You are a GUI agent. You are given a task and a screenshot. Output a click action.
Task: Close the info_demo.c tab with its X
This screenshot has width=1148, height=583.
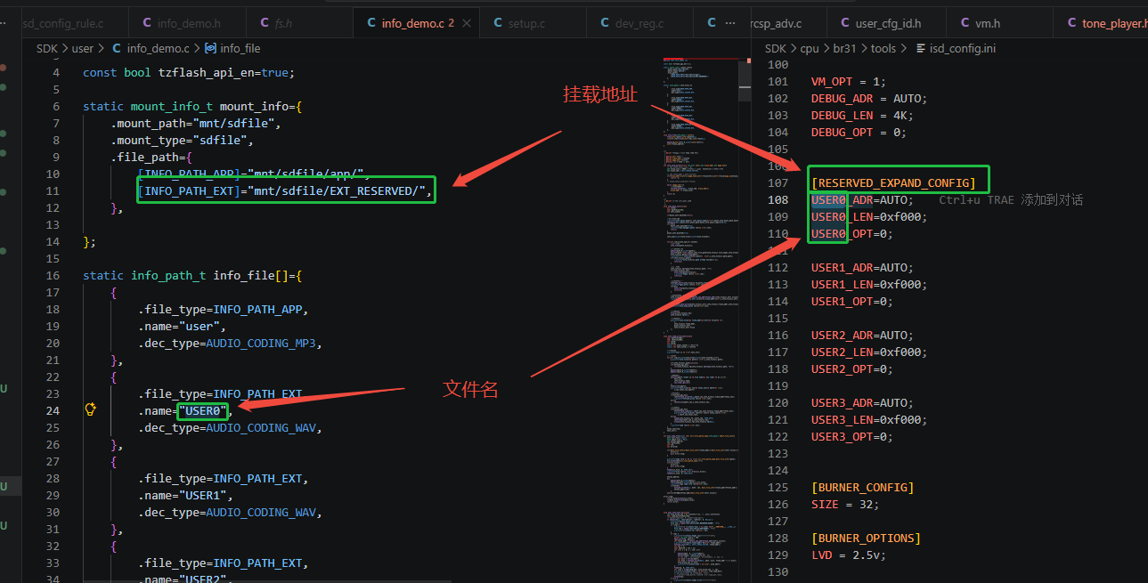[468, 23]
